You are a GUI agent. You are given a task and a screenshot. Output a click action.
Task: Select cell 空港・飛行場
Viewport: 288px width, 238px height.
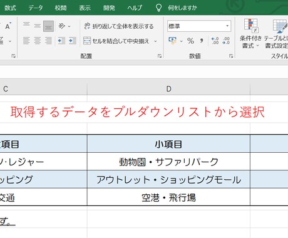(x=168, y=197)
